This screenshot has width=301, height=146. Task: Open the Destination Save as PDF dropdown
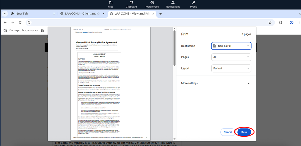[x=231, y=46]
